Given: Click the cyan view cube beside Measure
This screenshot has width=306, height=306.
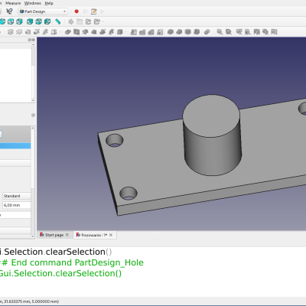Looking at the screenshot, I should [x=47, y=21].
